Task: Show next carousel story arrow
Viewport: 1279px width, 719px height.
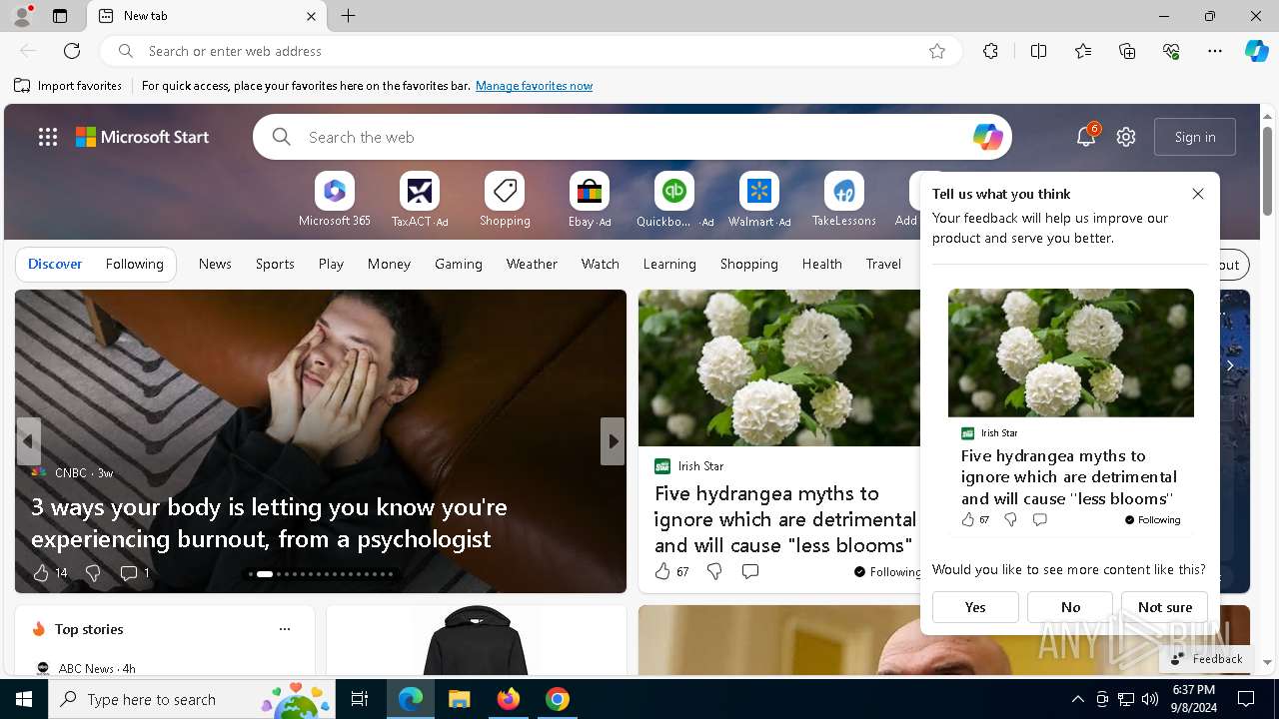Action: click(x=613, y=441)
